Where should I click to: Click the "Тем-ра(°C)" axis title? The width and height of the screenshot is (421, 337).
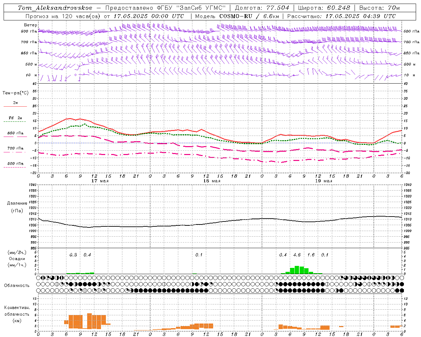click(15, 93)
